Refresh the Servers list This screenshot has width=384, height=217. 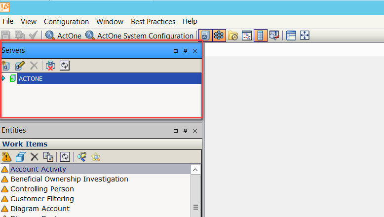pyautogui.click(x=65, y=66)
